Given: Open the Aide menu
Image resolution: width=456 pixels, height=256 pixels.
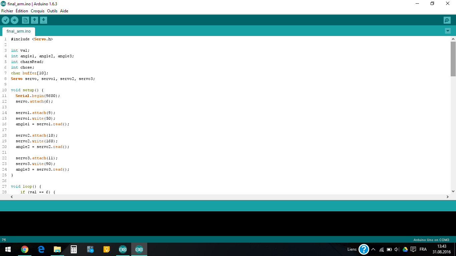Looking at the screenshot, I should [64, 11].
